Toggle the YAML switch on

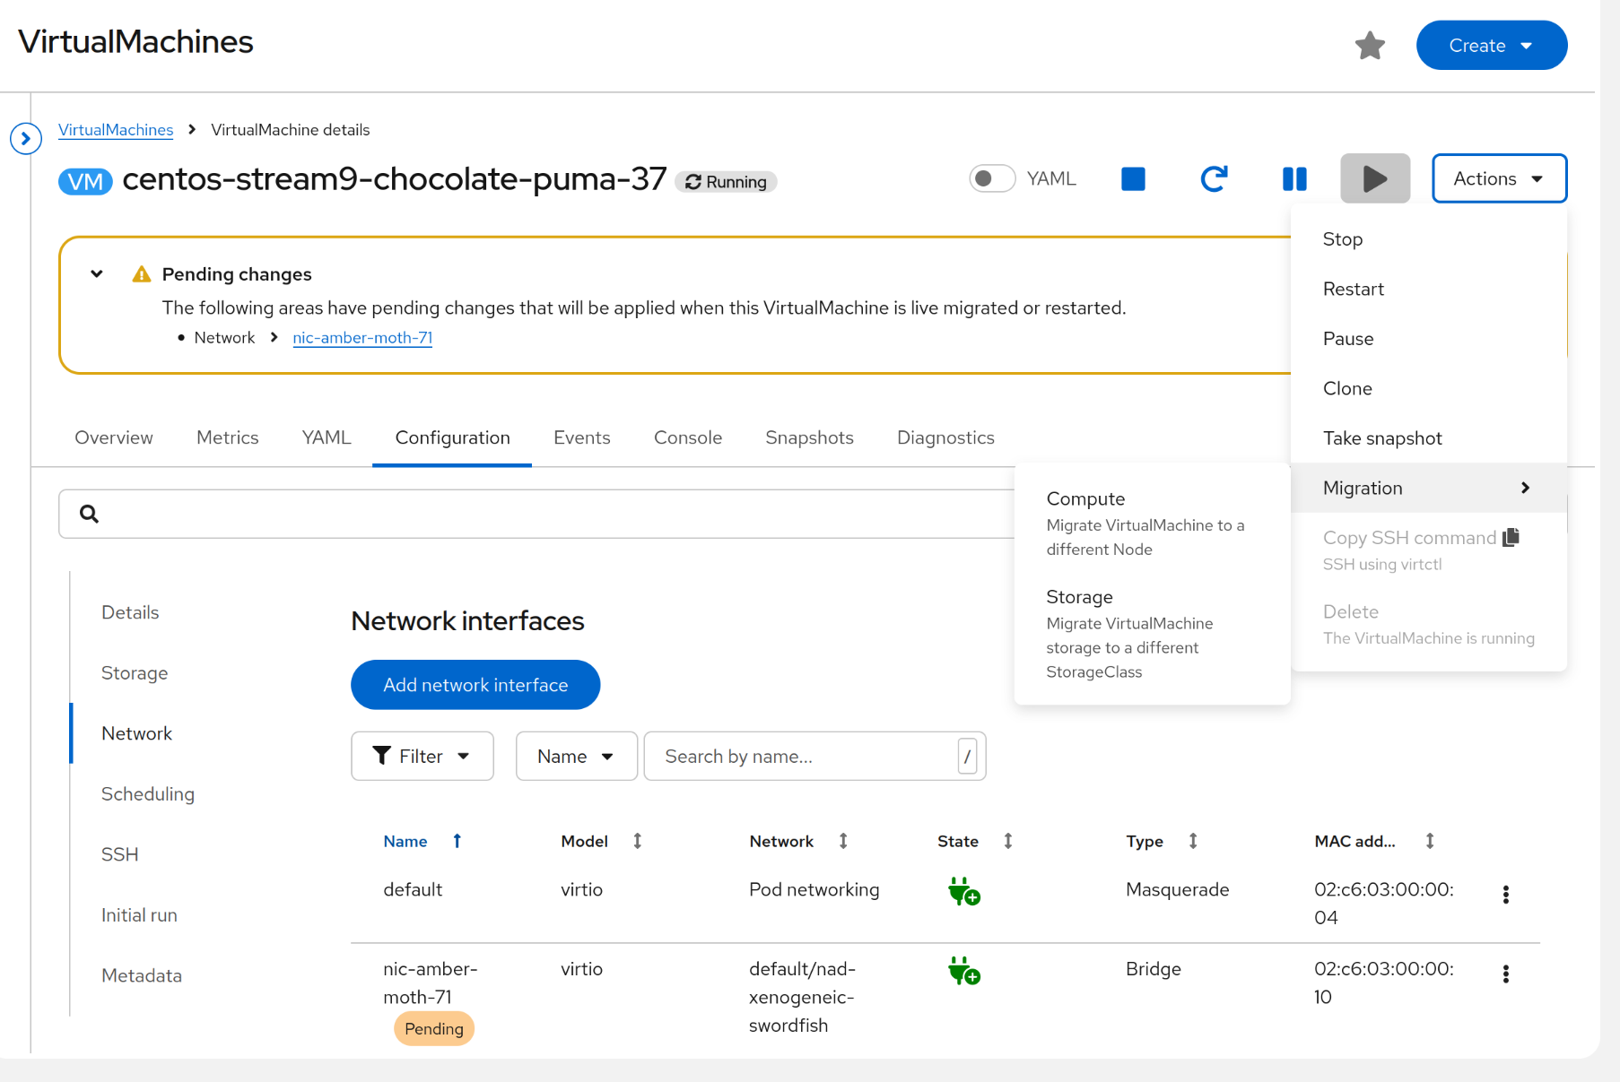pos(992,179)
